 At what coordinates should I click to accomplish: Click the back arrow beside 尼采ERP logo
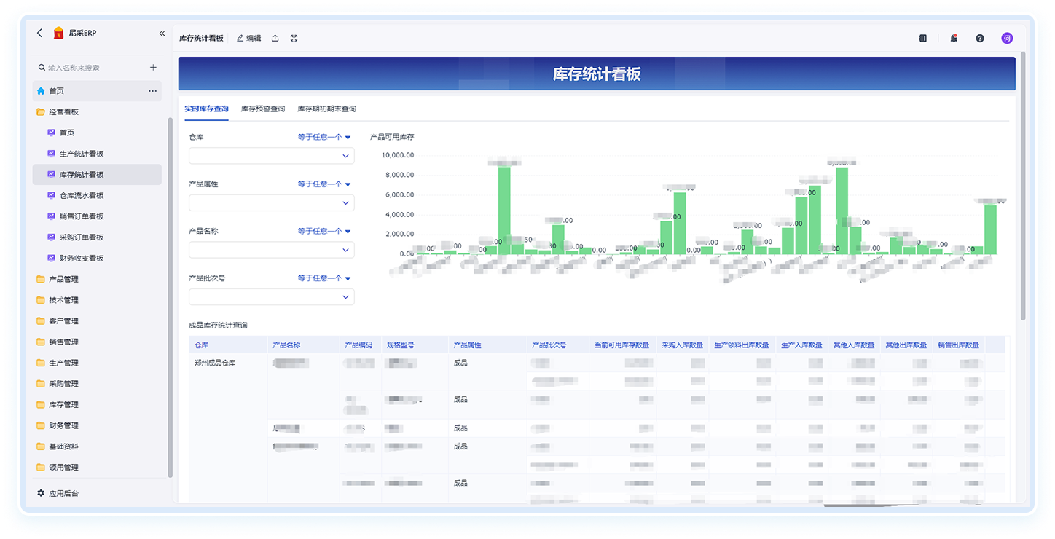tap(40, 33)
